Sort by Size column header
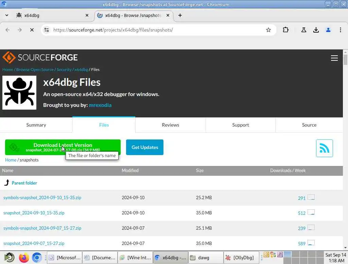This screenshot has height=264, width=348. click(x=200, y=171)
